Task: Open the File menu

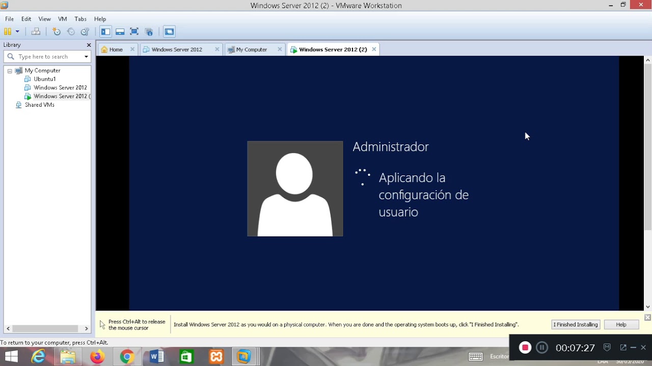Action: pos(9,19)
